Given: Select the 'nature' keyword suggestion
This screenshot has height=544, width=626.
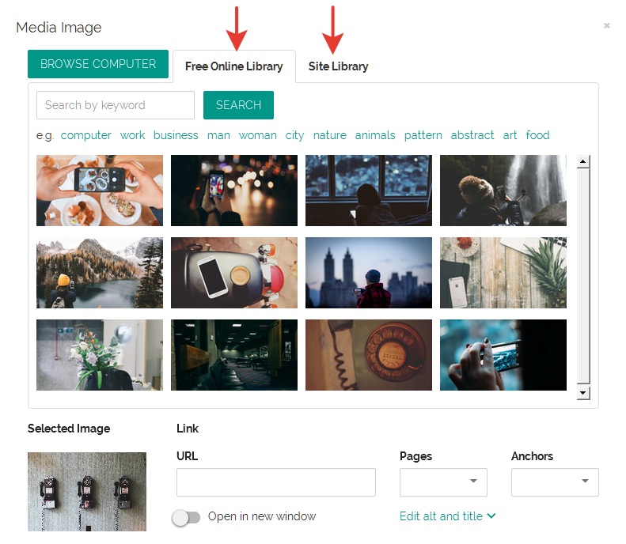Looking at the screenshot, I should click(x=329, y=135).
